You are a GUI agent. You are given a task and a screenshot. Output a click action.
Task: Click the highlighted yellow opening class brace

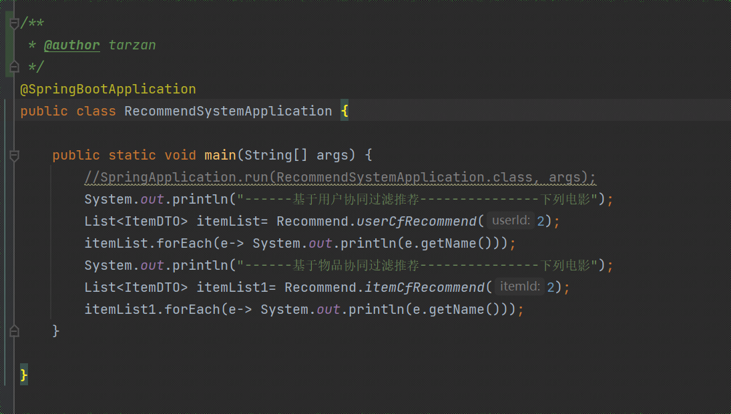click(344, 112)
